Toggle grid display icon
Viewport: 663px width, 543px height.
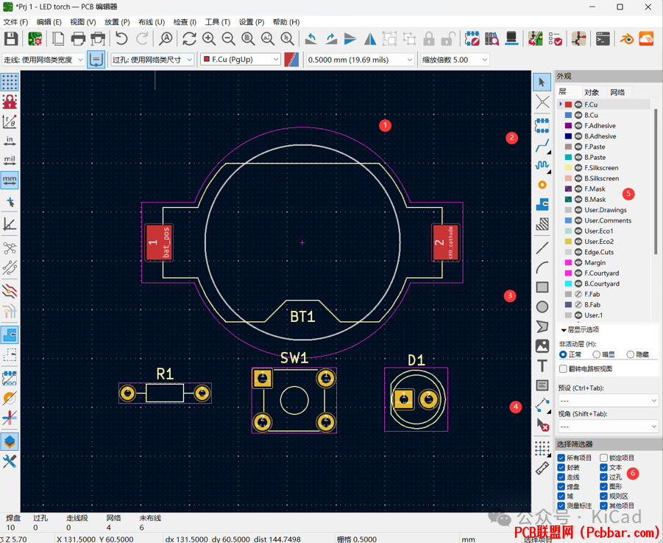click(10, 82)
